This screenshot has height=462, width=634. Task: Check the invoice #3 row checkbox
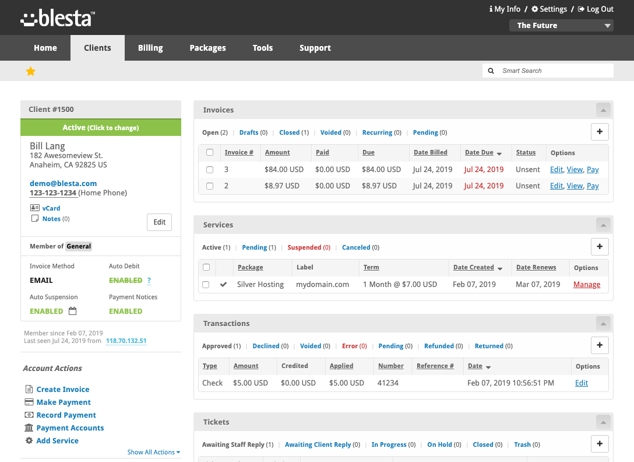[x=210, y=169]
